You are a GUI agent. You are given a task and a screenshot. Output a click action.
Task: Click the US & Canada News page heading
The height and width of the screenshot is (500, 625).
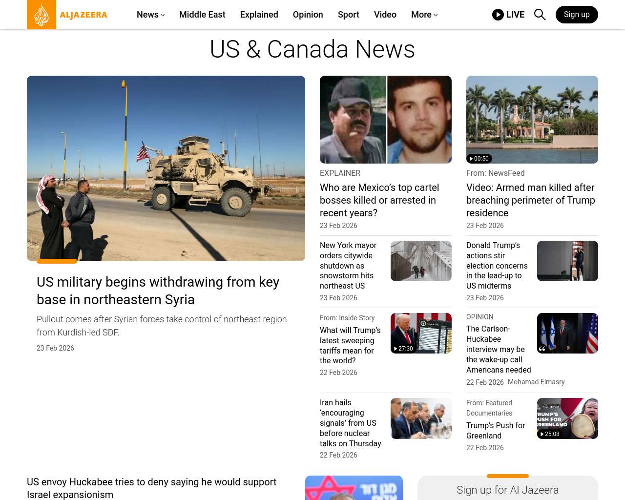tap(312, 49)
